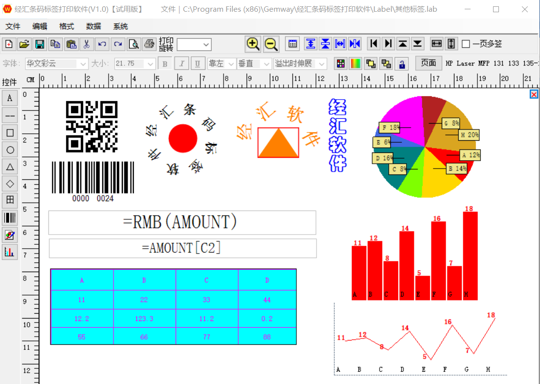Select the table control tool
Screen dimensions: 540x384
coord(10,201)
